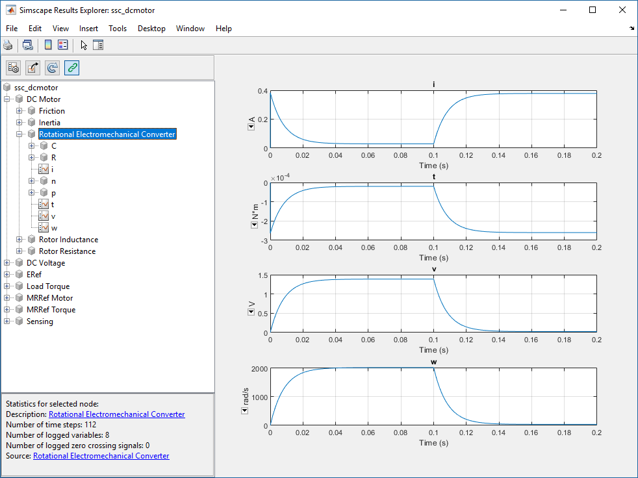
Task: Expand the Rotor Inductance node
Action: 19,240
